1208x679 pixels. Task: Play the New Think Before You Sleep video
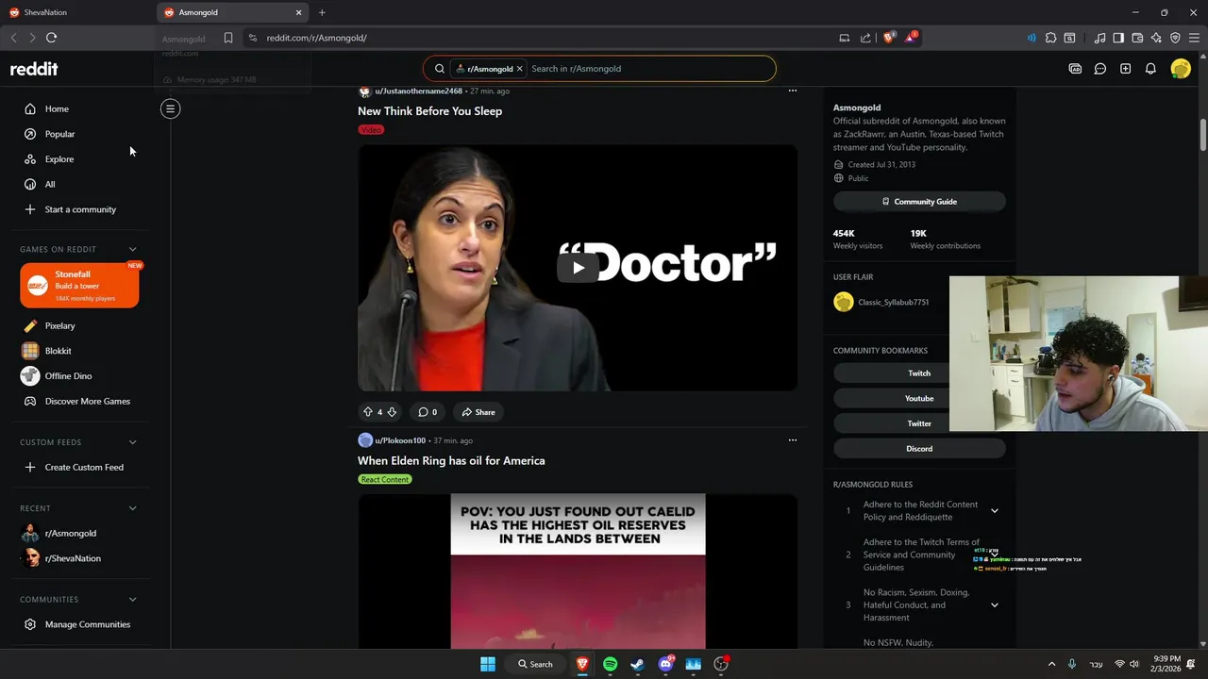tap(578, 268)
